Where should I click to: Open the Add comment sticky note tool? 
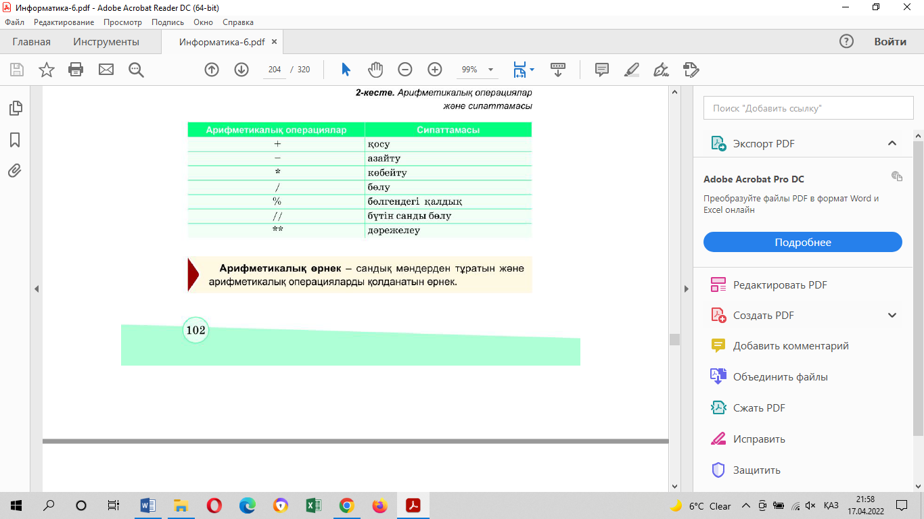[x=601, y=70]
